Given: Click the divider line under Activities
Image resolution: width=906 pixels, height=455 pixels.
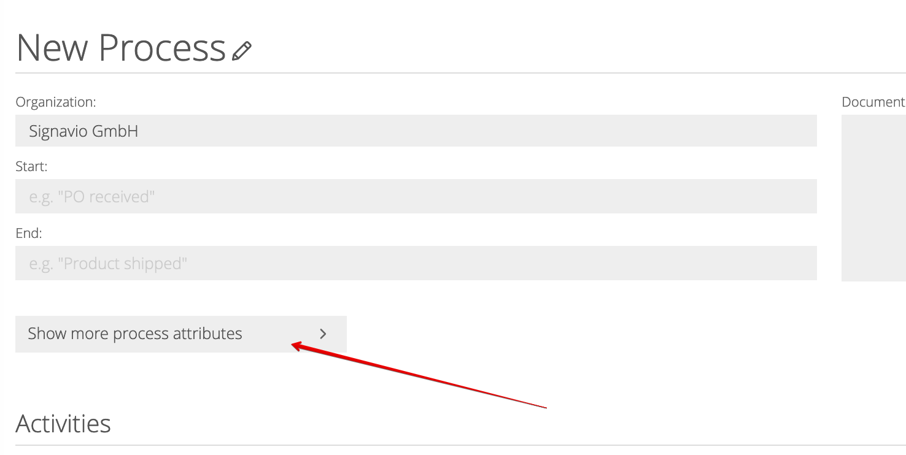Looking at the screenshot, I should pos(460,445).
